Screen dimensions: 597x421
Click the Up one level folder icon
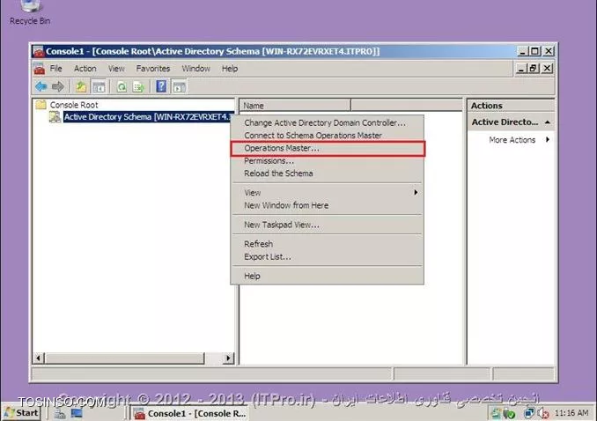tap(81, 87)
